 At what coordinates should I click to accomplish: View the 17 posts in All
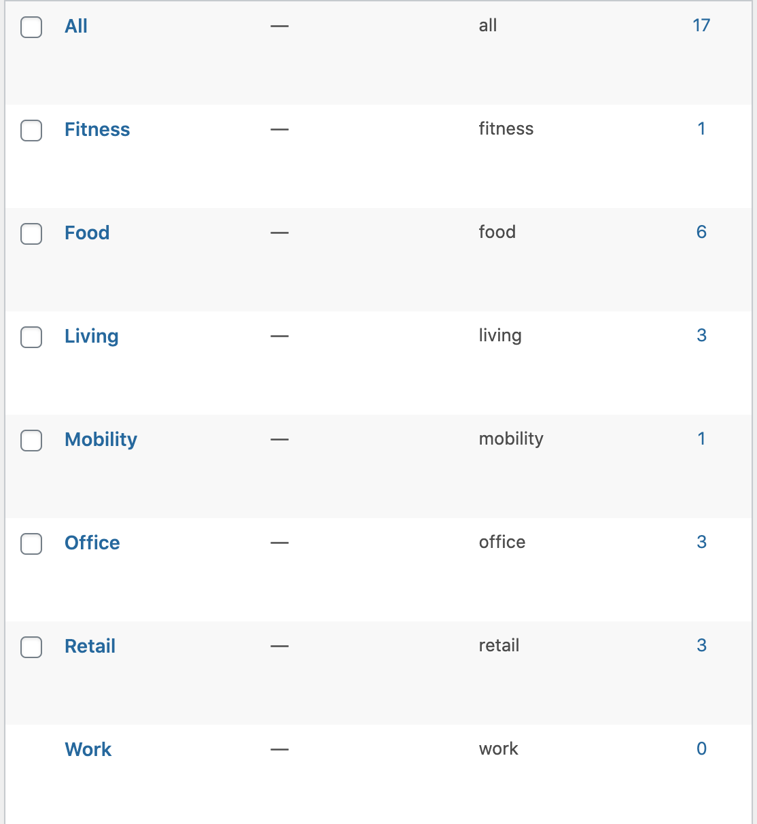click(x=701, y=26)
